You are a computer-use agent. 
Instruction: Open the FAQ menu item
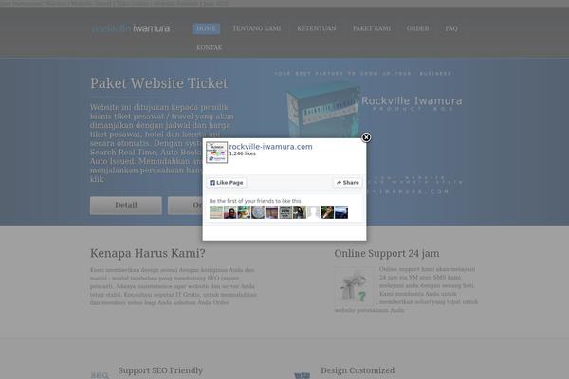tap(451, 28)
